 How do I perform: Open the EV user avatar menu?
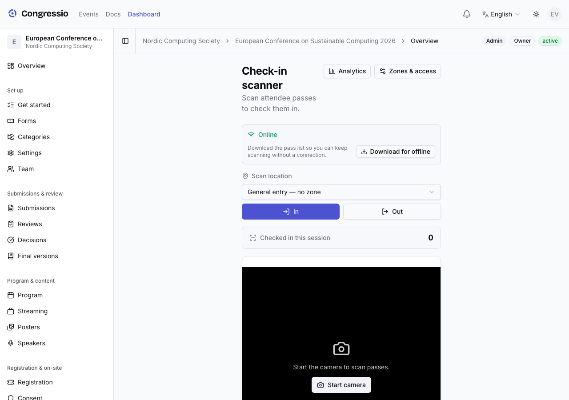click(555, 14)
